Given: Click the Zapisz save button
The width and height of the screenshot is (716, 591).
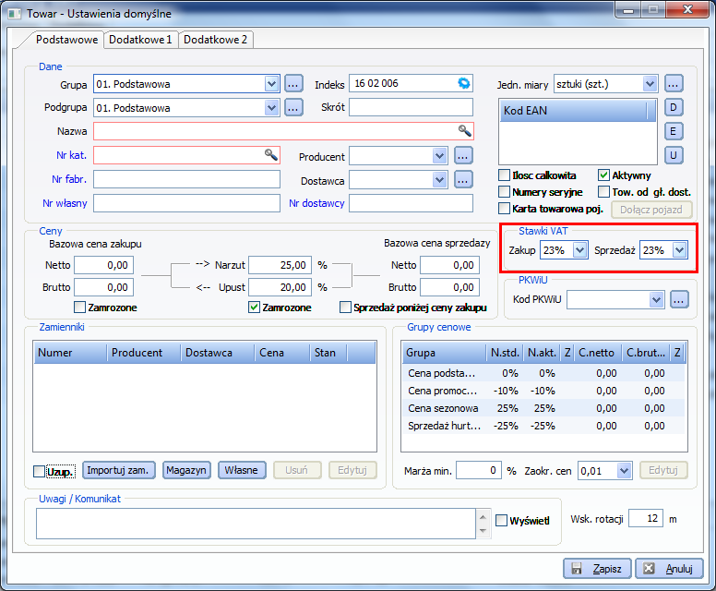Looking at the screenshot, I should (x=597, y=569).
